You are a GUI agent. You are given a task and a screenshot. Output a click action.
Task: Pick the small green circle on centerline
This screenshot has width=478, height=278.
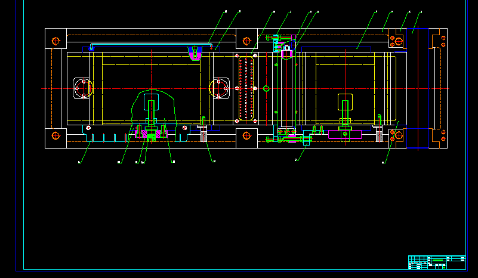pyautogui.click(x=266, y=89)
